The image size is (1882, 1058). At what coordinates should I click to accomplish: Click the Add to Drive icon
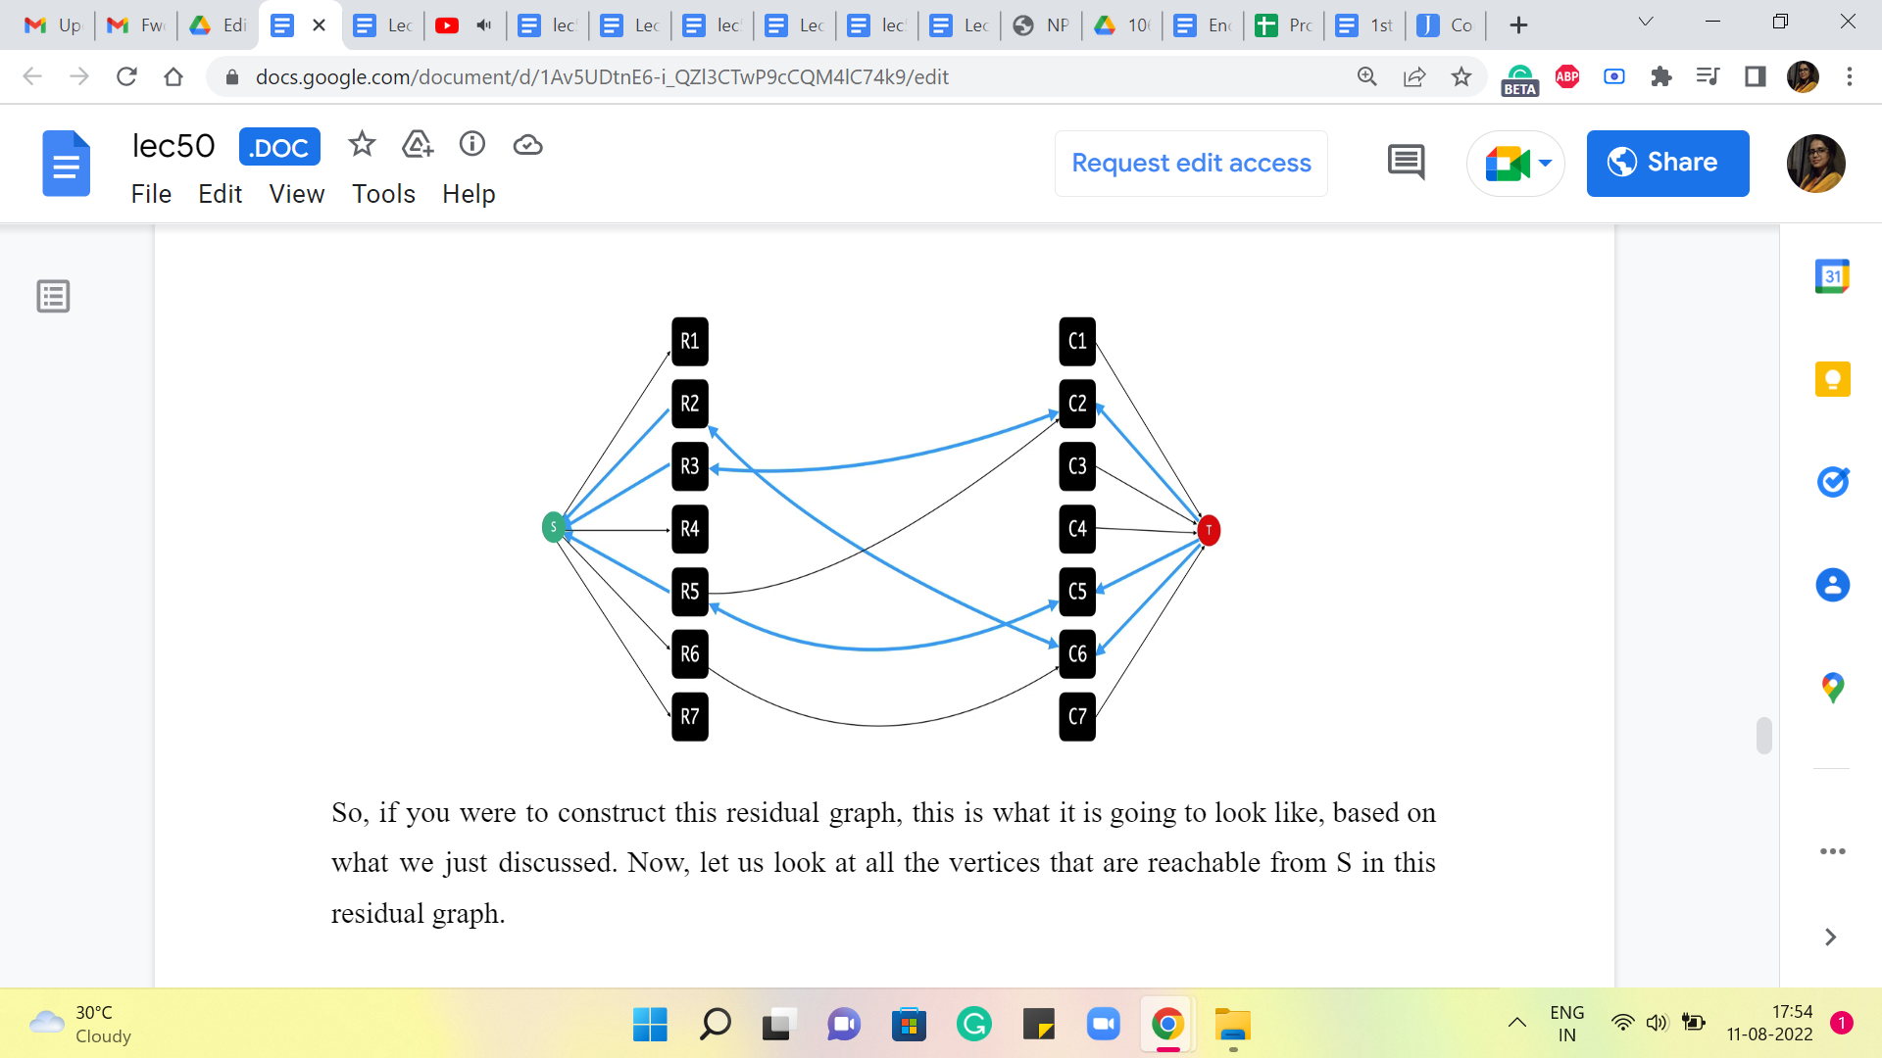point(418,145)
